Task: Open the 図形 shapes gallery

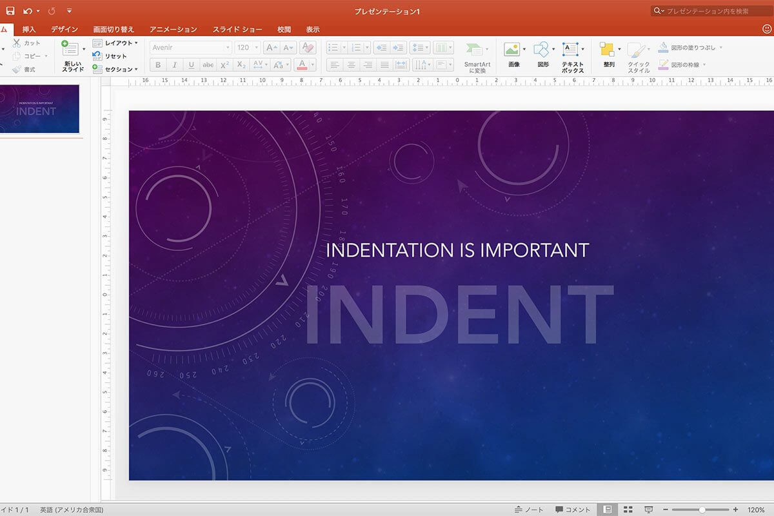Action: 544,55
